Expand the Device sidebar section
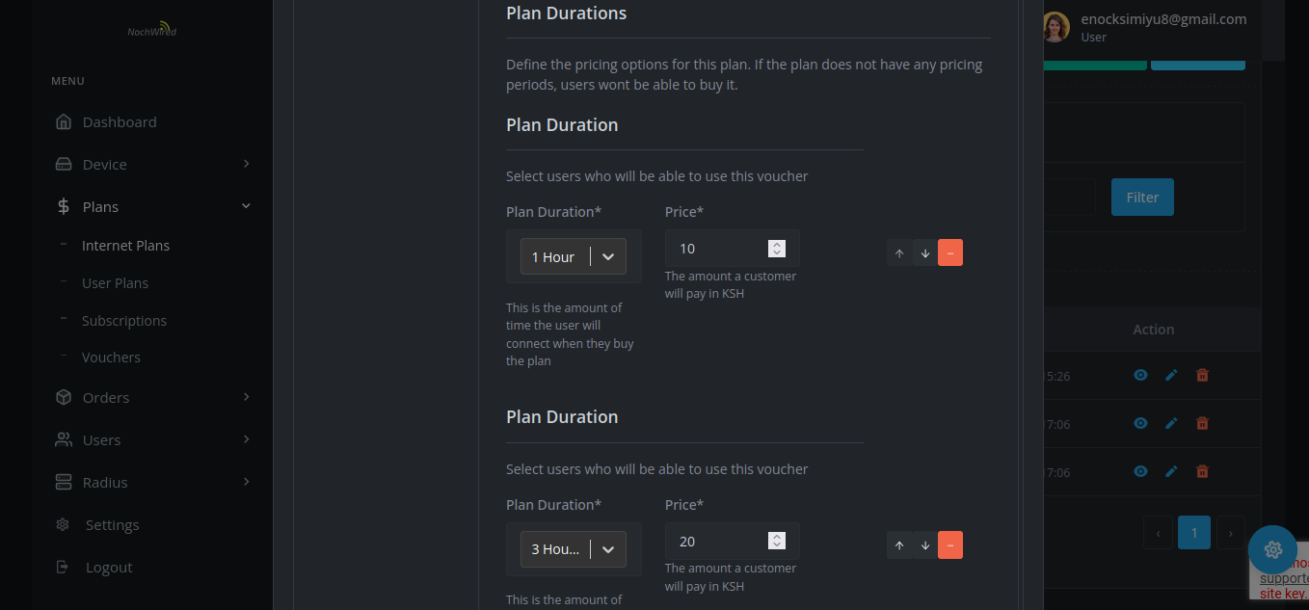This screenshot has height=610, width=1309. [102, 164]
